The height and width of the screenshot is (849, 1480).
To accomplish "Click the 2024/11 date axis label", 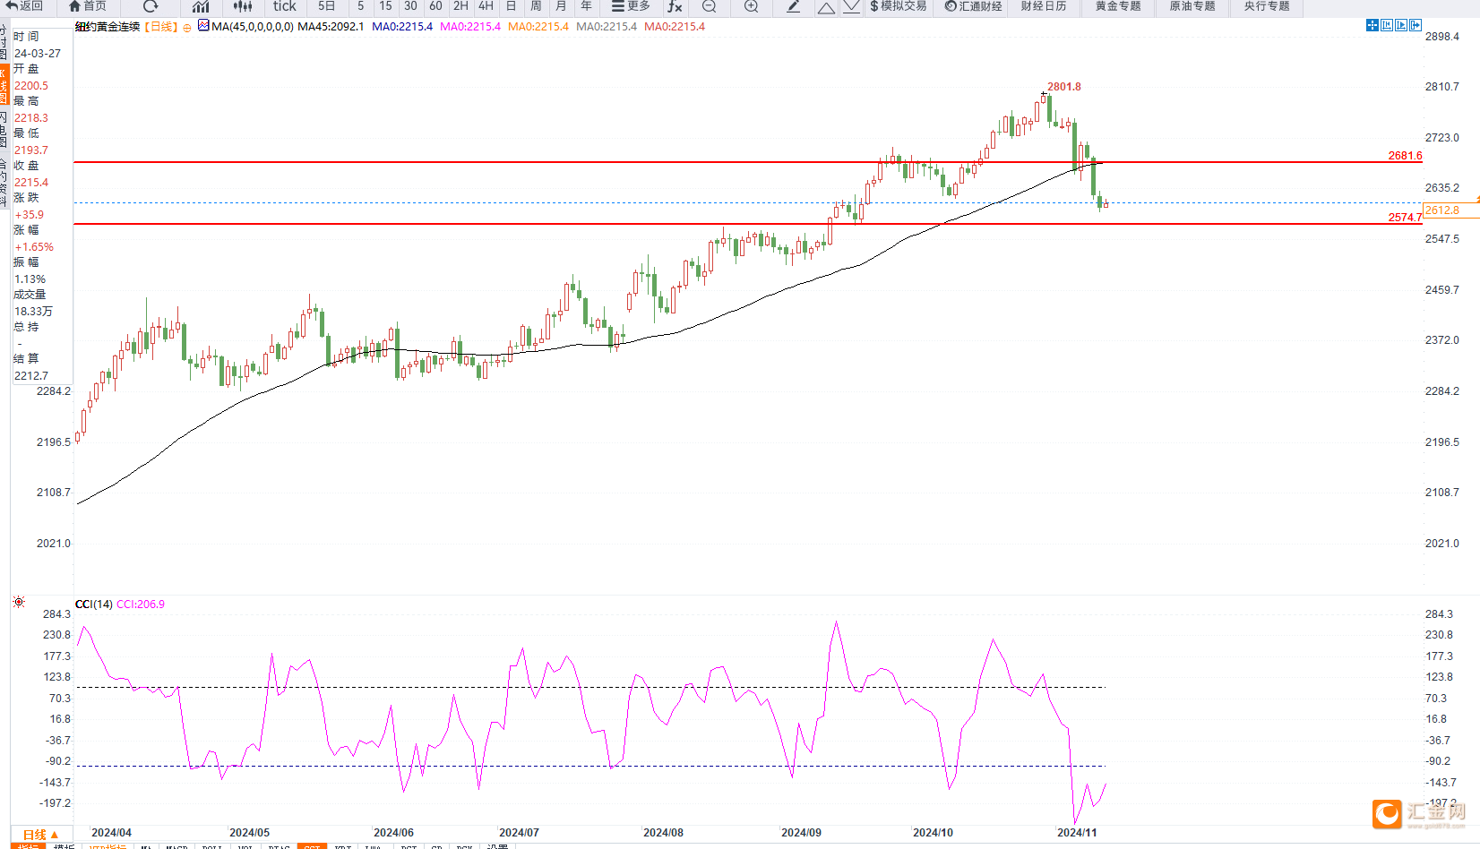I will (1077, 833).
